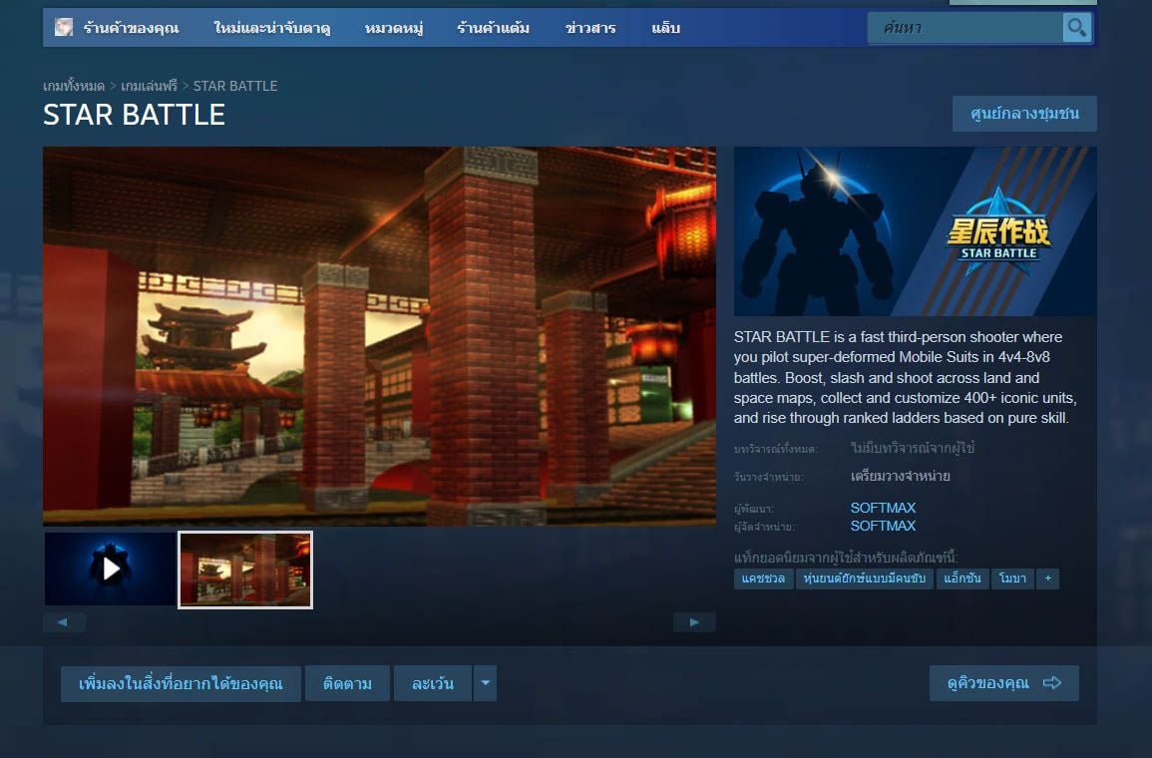Viewport: 1152px width, 758px height.
Task: Click the แคชชวล tag
Action: (x=763, y=578)
